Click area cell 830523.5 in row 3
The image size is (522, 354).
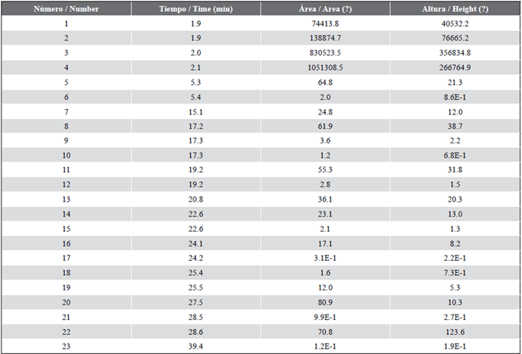click(x=325, y=52)
